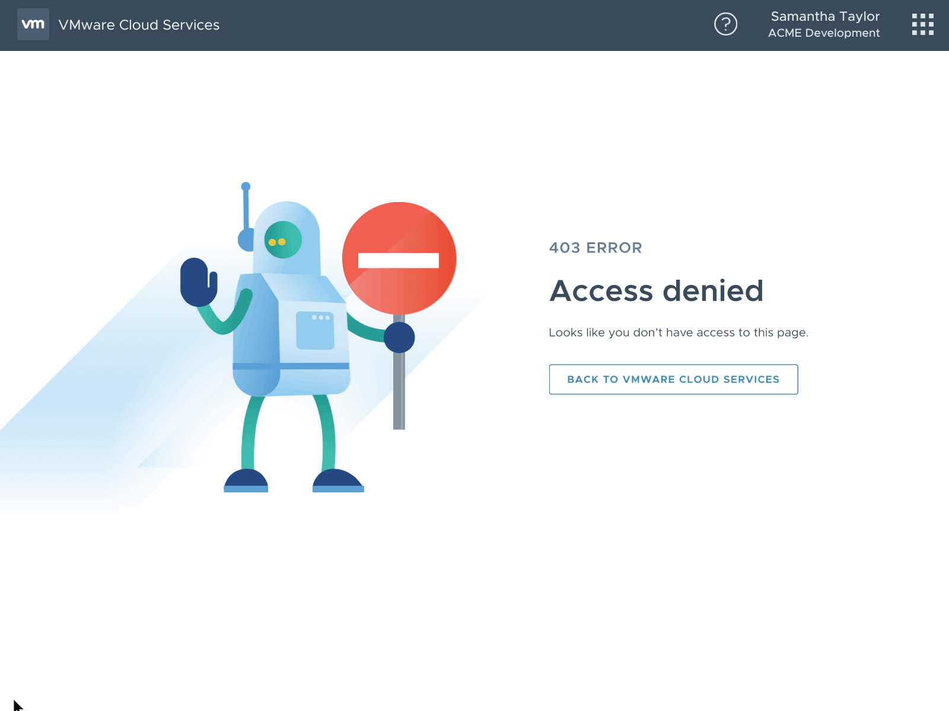The image size is (949, 711).
Task: Click the "Looks like you don't have access" message
Action: pyautogui.click(x=679, y=332)
